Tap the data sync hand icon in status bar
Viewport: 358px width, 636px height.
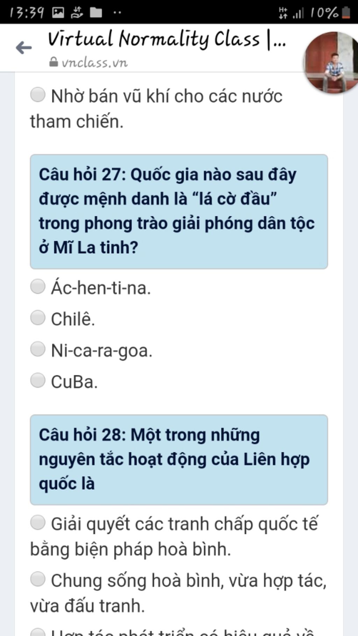coord(77,13)
